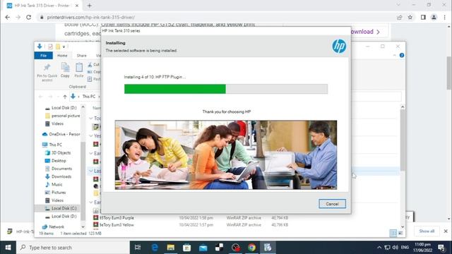Open the Home tab in File Explorer
Screen dimensions: 452x254
click(62, 56)
